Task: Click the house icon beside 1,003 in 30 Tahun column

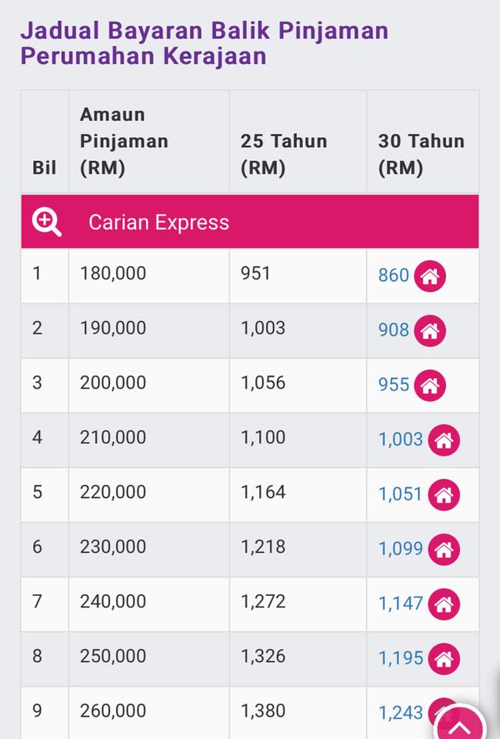Action: coord(444,440)
